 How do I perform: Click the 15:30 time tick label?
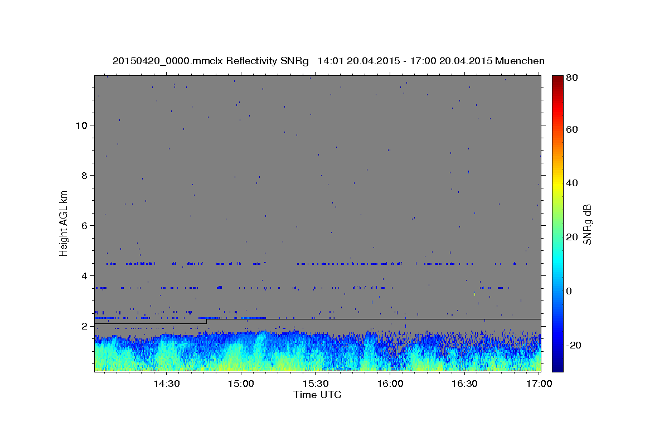(316, 384)
